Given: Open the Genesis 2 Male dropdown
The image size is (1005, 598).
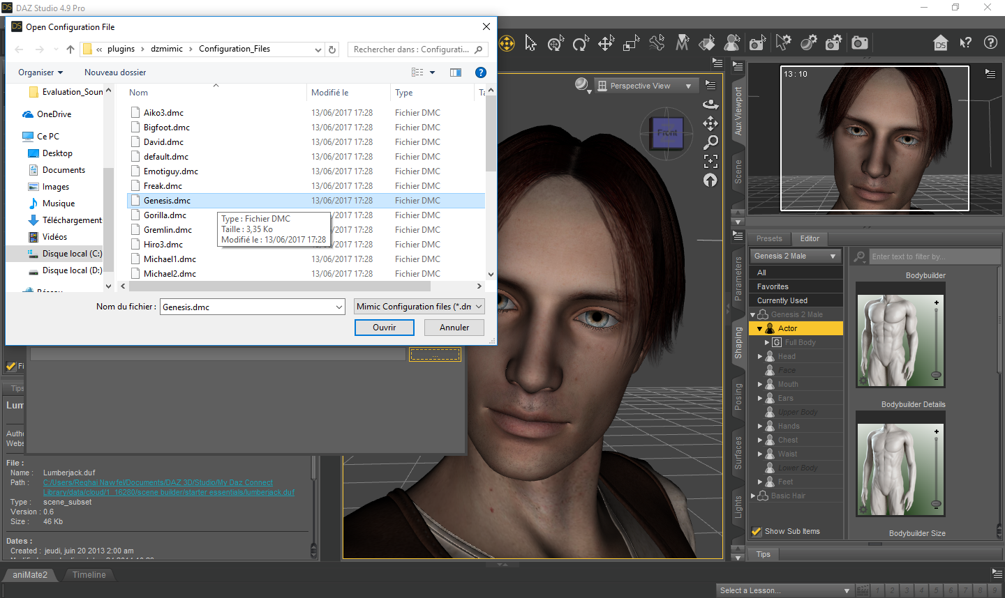Looking at the screenshot, I should (x=795, y=256).
